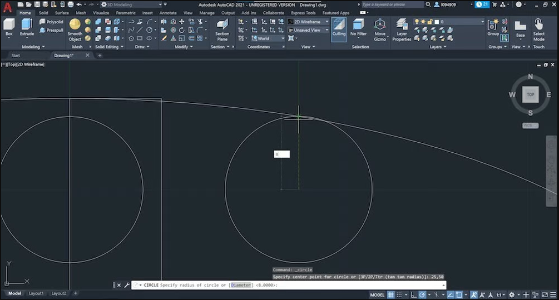Viewport: 559px width, 300px height.
Task: Click the radius dynamic input field
Action: click(x=281, y=154)
